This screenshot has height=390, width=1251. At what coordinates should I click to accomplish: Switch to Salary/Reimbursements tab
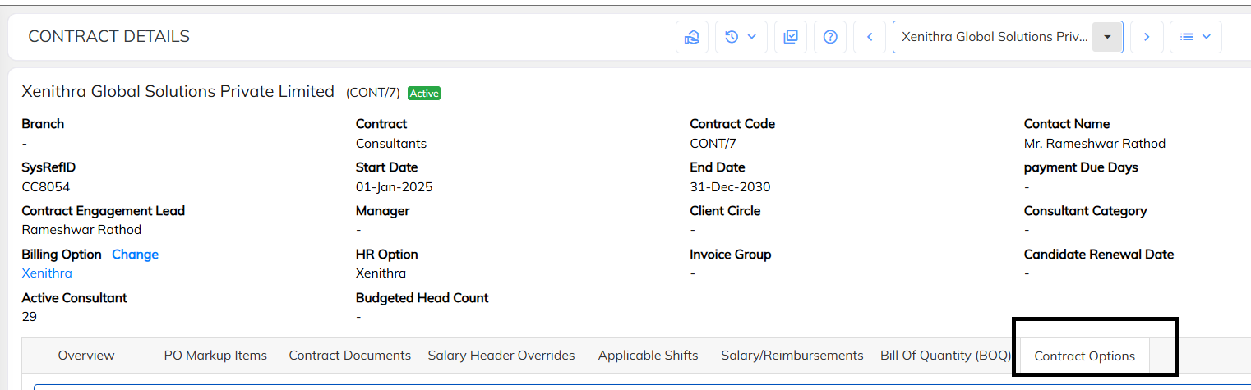click(792, 356)
